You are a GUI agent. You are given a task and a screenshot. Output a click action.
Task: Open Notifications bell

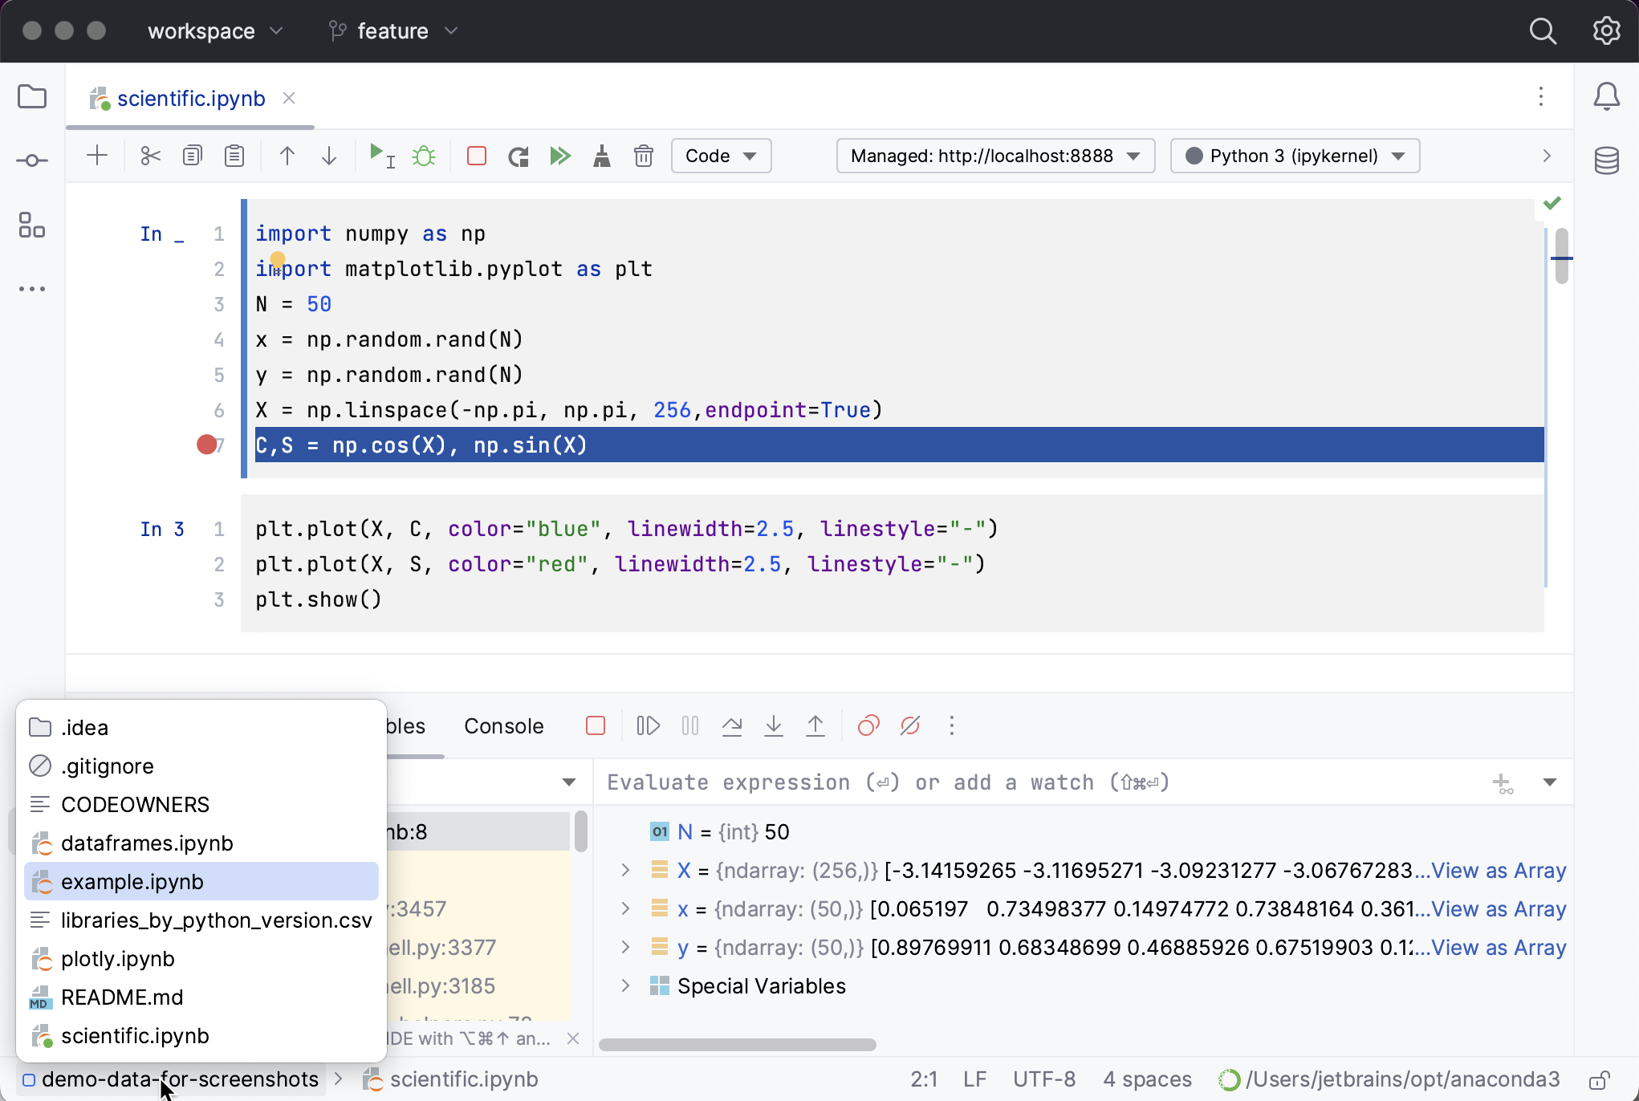tap(1607, 97)
